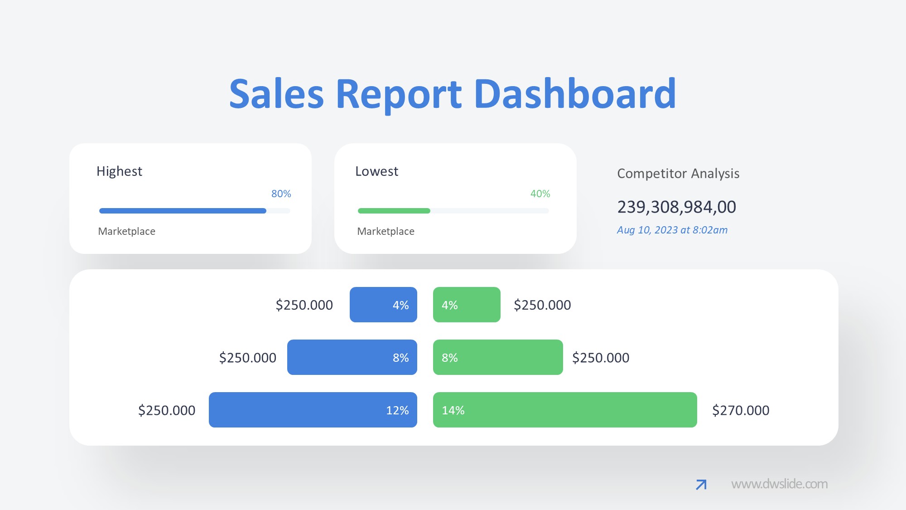The image size is (906, 510).
Task: Click the Aug 10, 2023 timestamp
Action: (x=672, y=230)
